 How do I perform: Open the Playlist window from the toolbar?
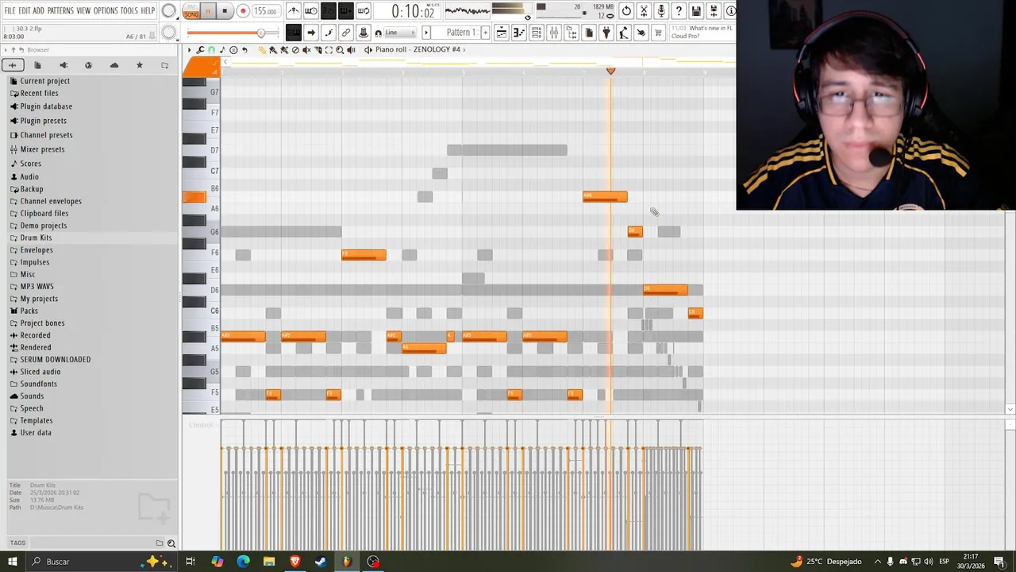[x=502, y=33]
